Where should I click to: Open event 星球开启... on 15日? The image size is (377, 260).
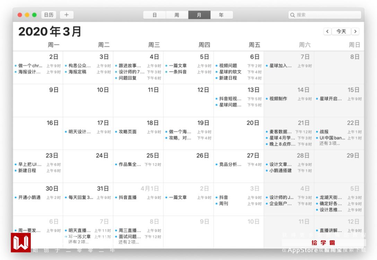pyautogui.click(x=339, y=99)
